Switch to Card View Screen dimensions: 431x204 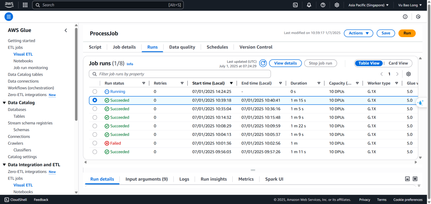(398, 63)
